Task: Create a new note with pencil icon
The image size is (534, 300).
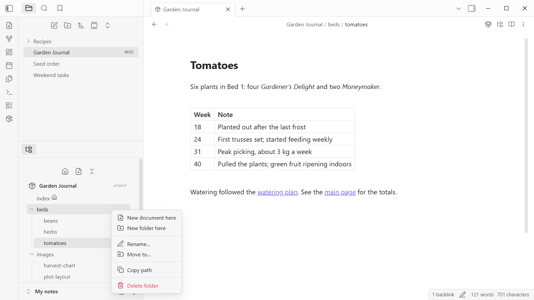Action: point(54,25)
